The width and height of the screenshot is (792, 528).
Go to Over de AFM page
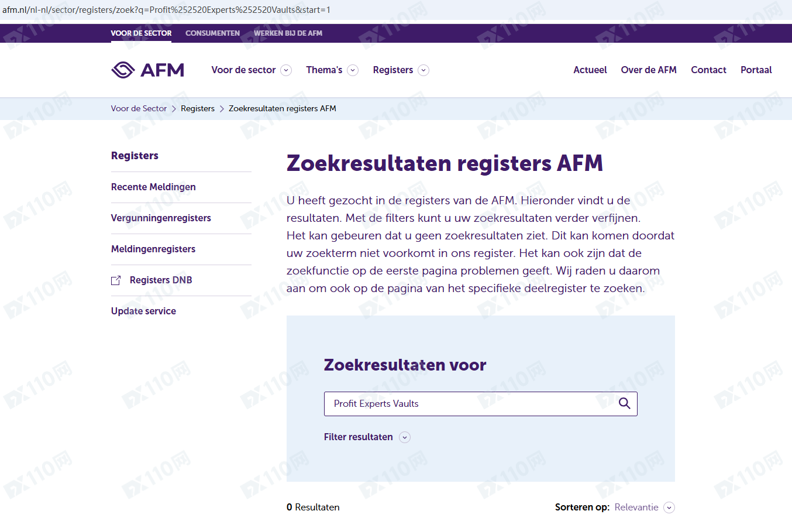[x=648, y=70]
